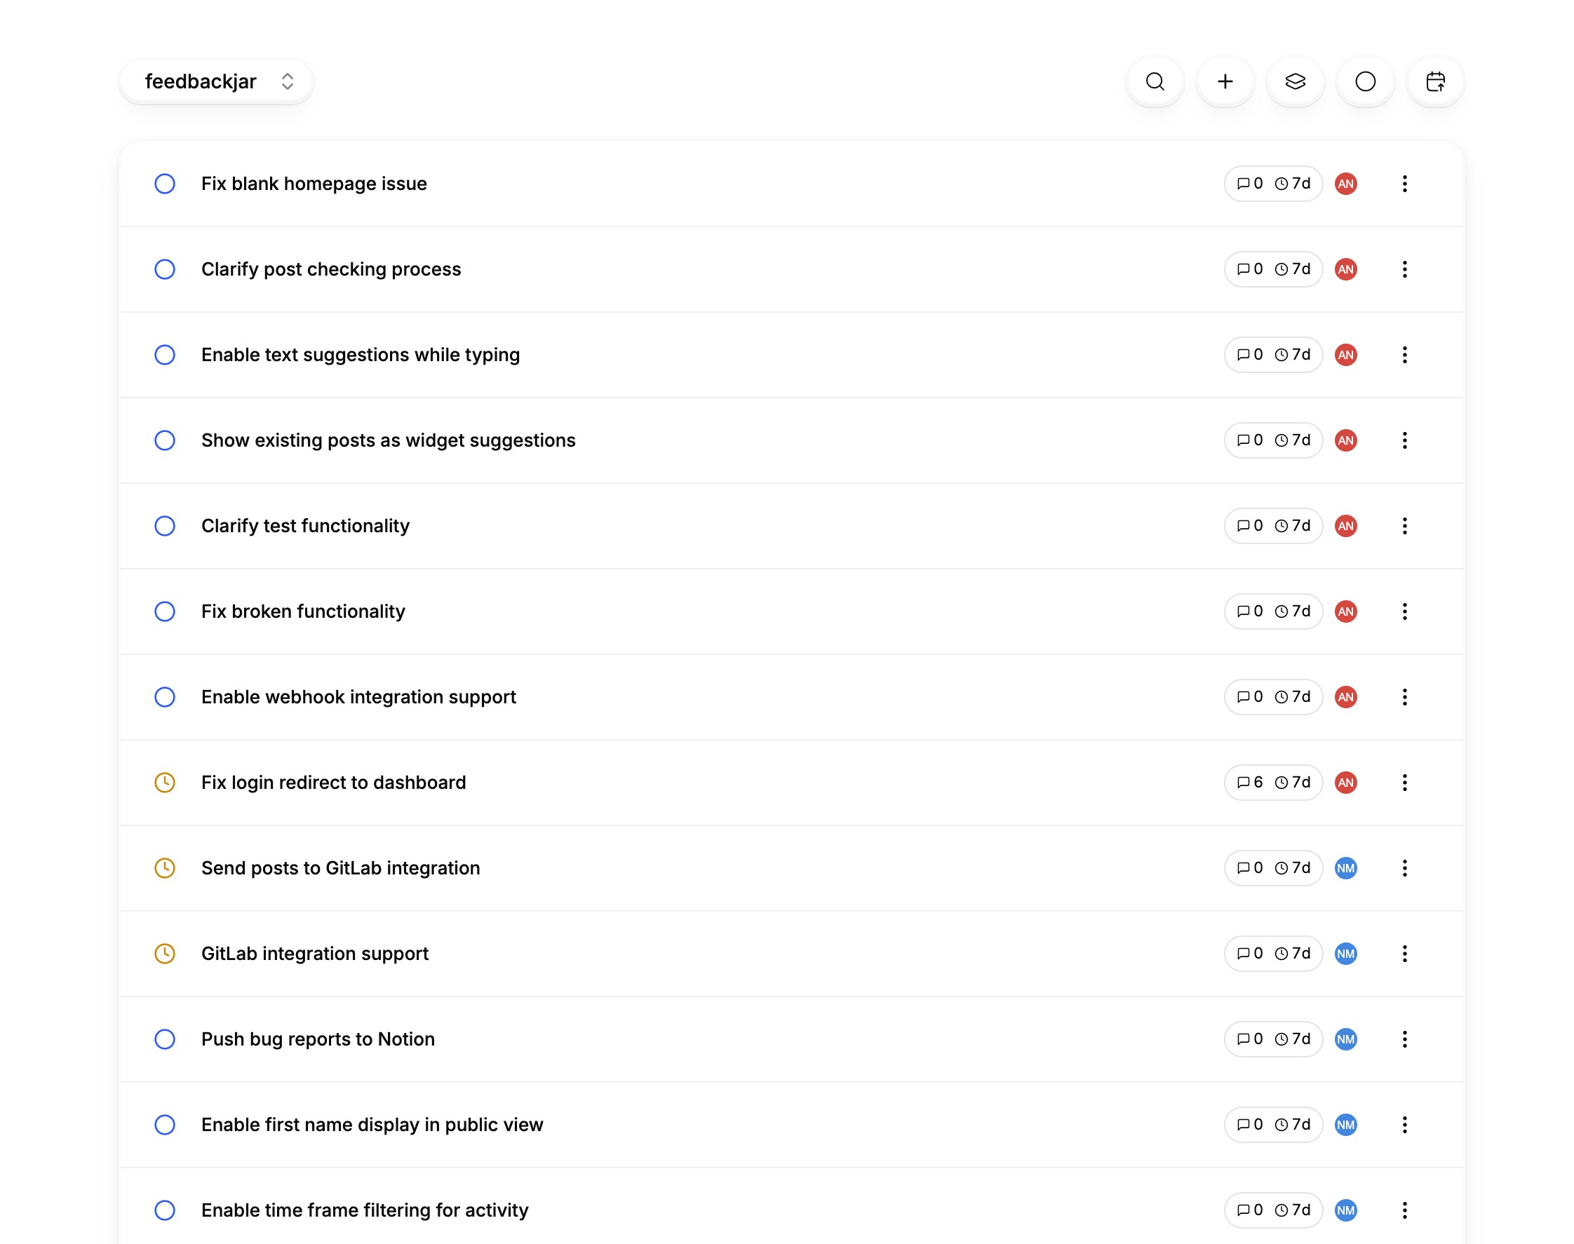Open Enable time frame filtering for activity post

364,1210
